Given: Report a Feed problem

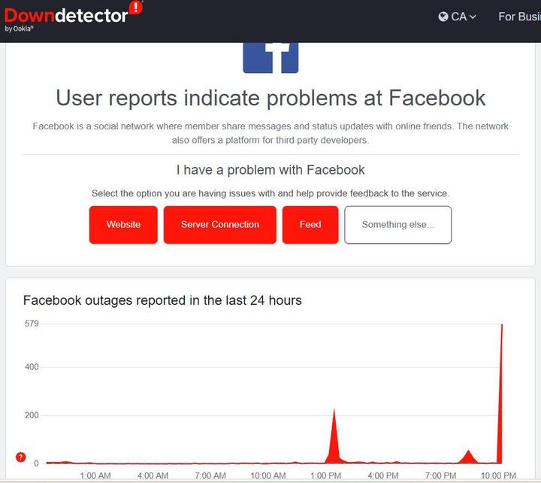Looking at the screenshot, I should 310,225.
